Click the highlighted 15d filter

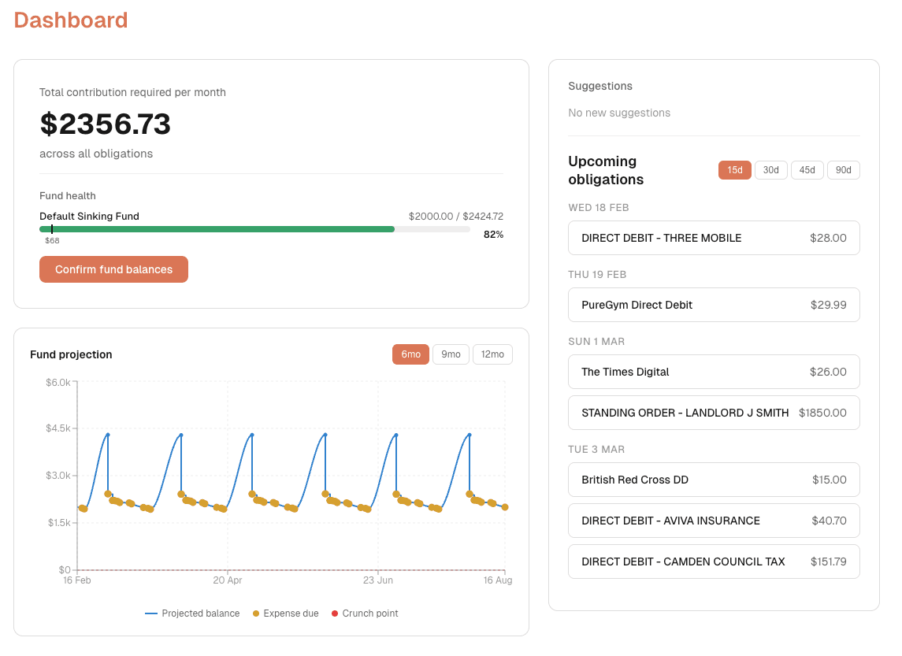pos(734,169)
